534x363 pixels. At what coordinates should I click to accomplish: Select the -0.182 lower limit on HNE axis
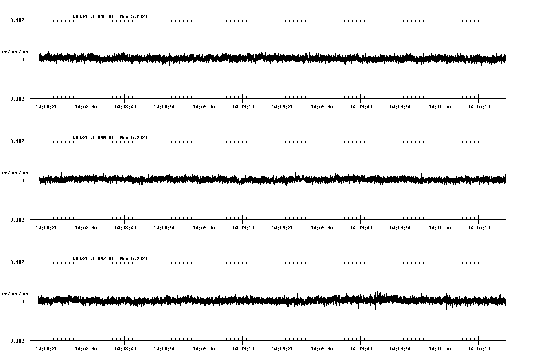tap(16, 99)
